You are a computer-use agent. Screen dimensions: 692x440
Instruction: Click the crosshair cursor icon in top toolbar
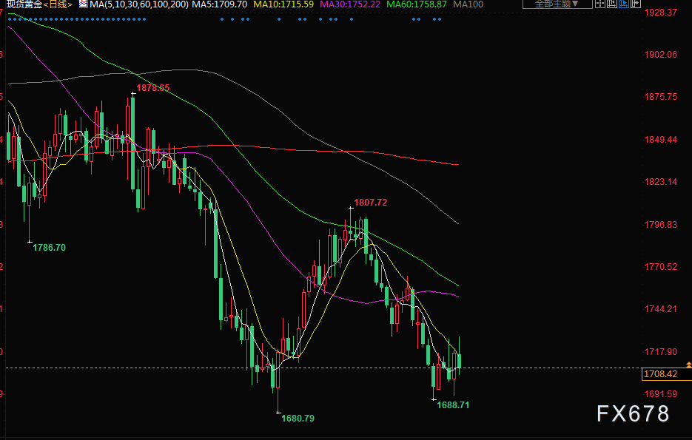(x=600, y=4)
